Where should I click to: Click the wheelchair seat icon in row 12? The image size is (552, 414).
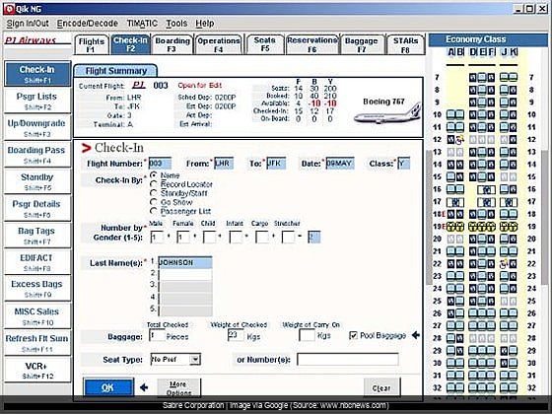459,140
